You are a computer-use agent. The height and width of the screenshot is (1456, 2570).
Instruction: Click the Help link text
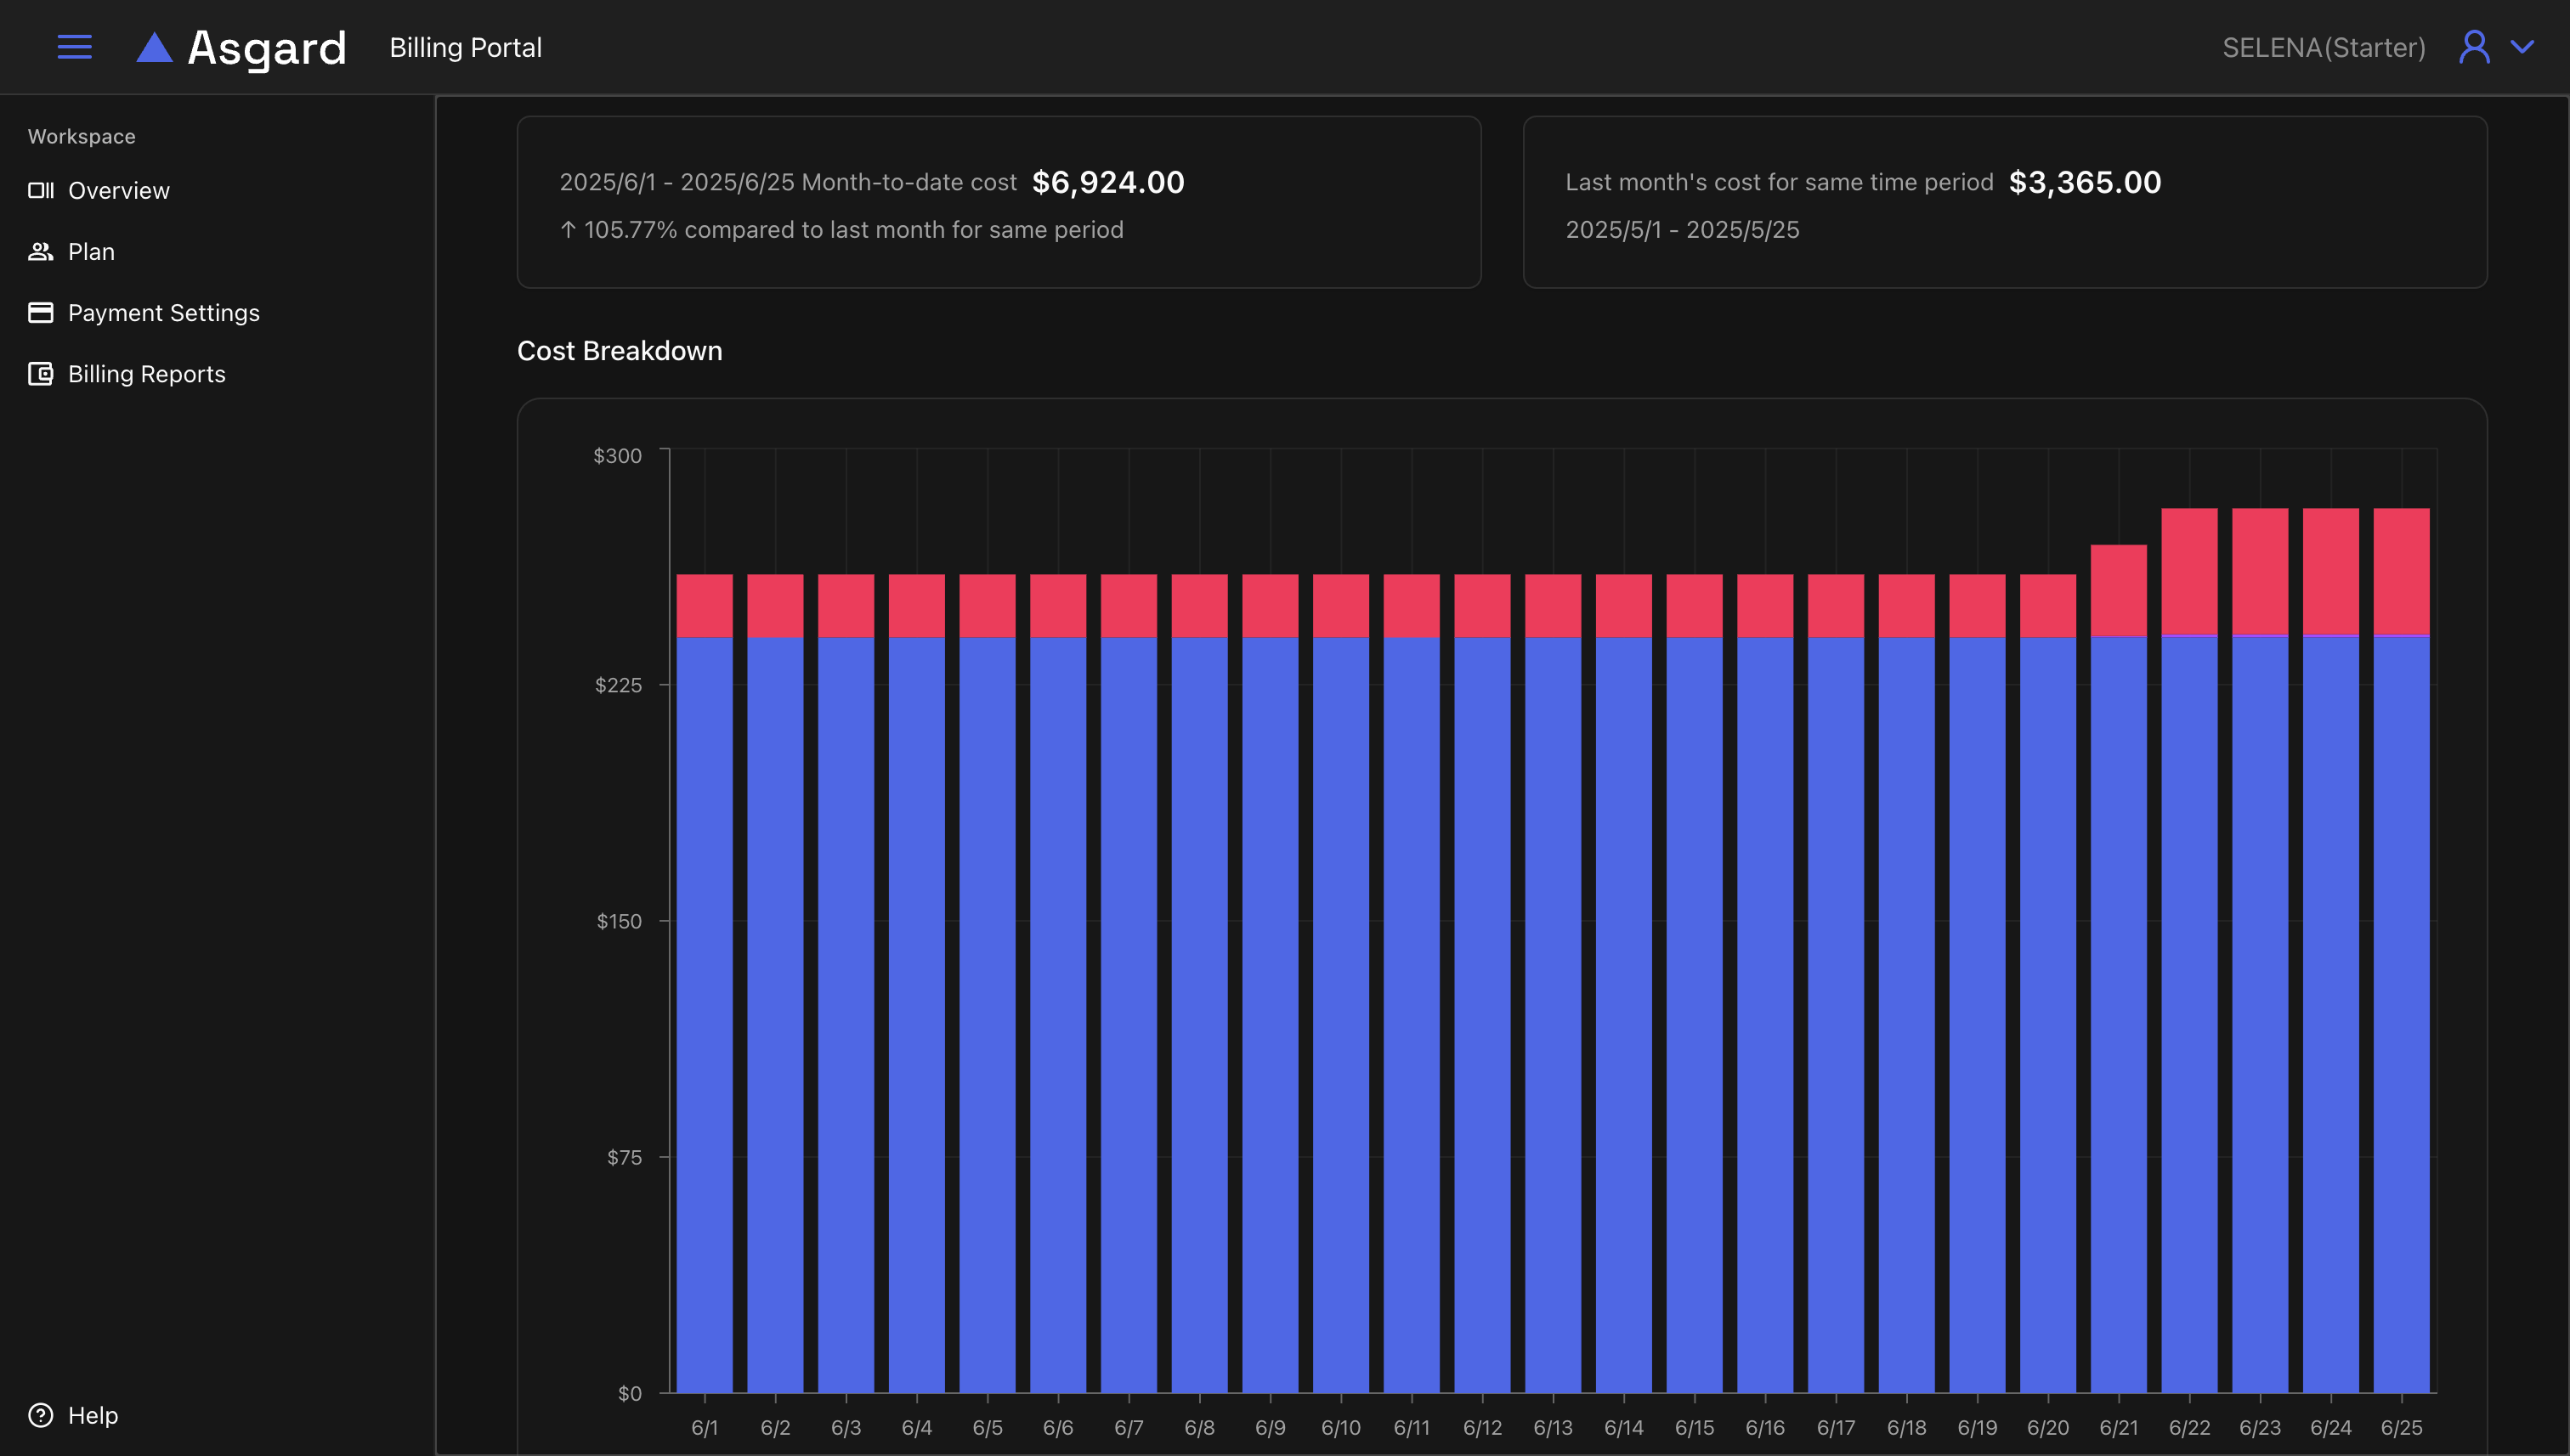[92, 1415]
